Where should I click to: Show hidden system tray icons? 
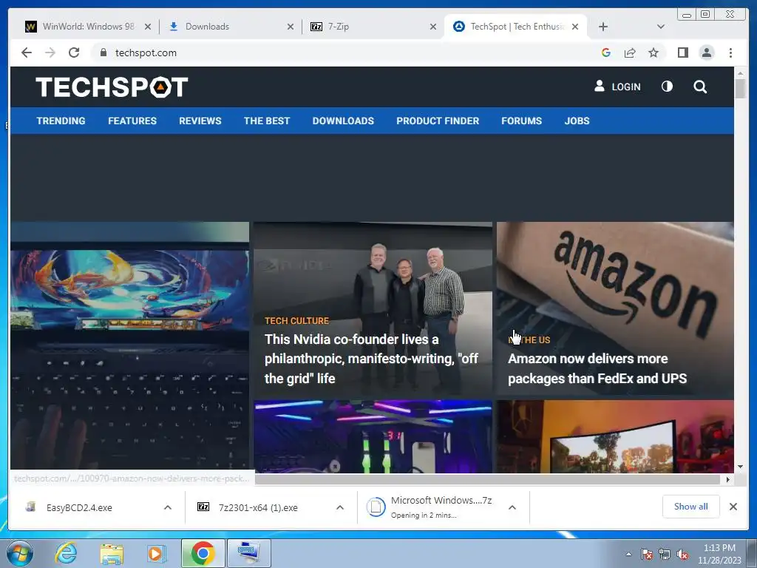pos(628,554)
